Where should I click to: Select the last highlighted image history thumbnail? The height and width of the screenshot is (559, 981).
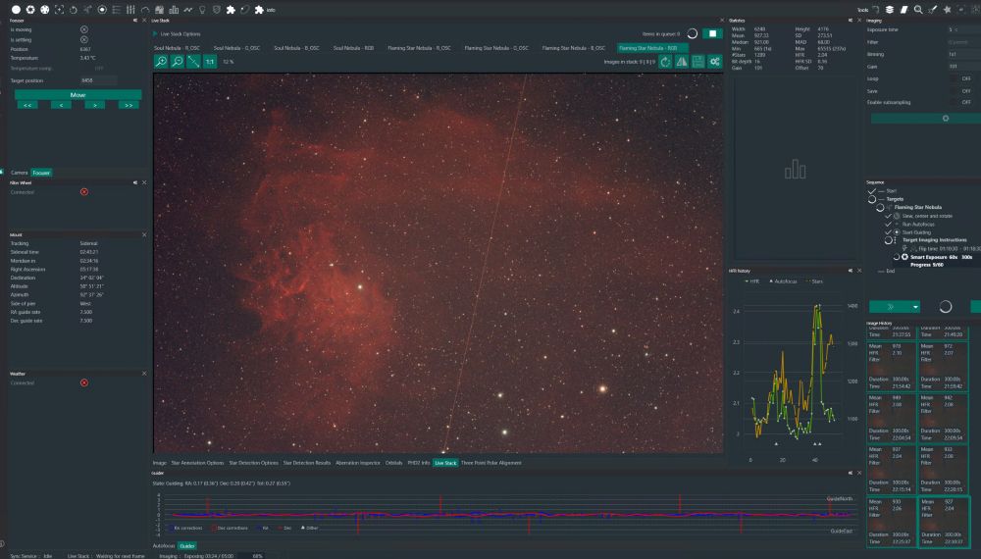(944, 522)
